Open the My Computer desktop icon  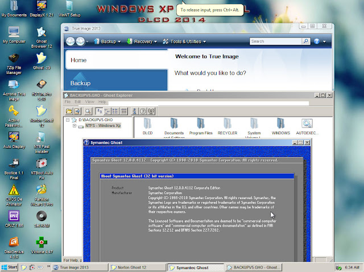pos(14,35)
